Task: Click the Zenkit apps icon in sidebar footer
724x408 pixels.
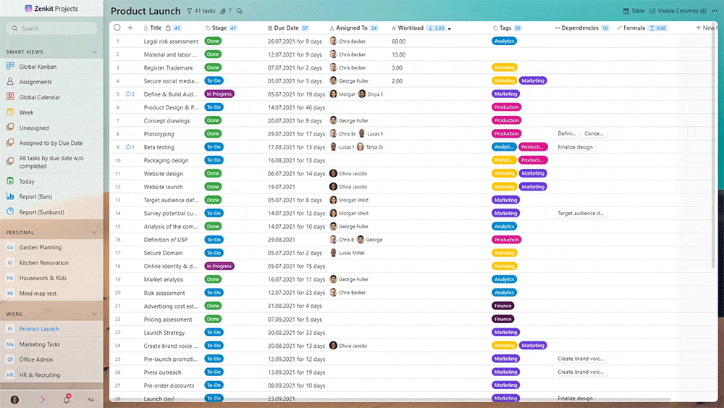Action: tap(41, 399)
